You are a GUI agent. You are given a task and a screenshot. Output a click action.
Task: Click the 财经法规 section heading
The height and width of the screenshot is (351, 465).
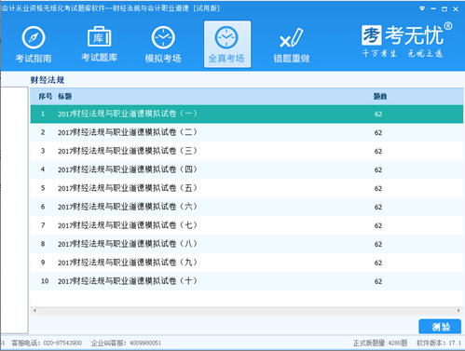click(x=48, y=80)
